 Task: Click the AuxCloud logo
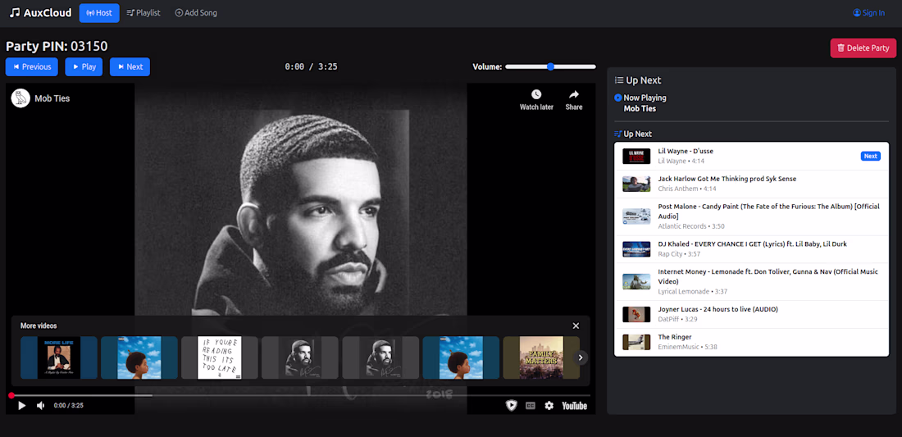tap(40, 12)
